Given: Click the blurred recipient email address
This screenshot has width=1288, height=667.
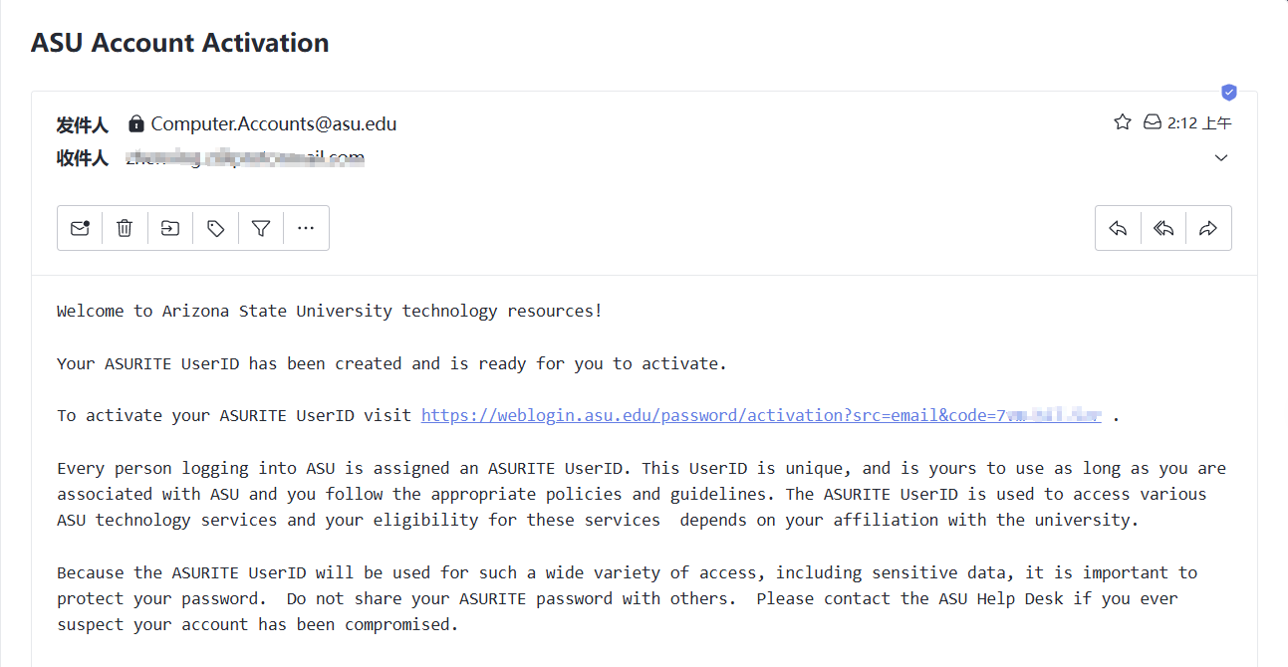Looking at the screenshot, I should (x=244, y=157).
